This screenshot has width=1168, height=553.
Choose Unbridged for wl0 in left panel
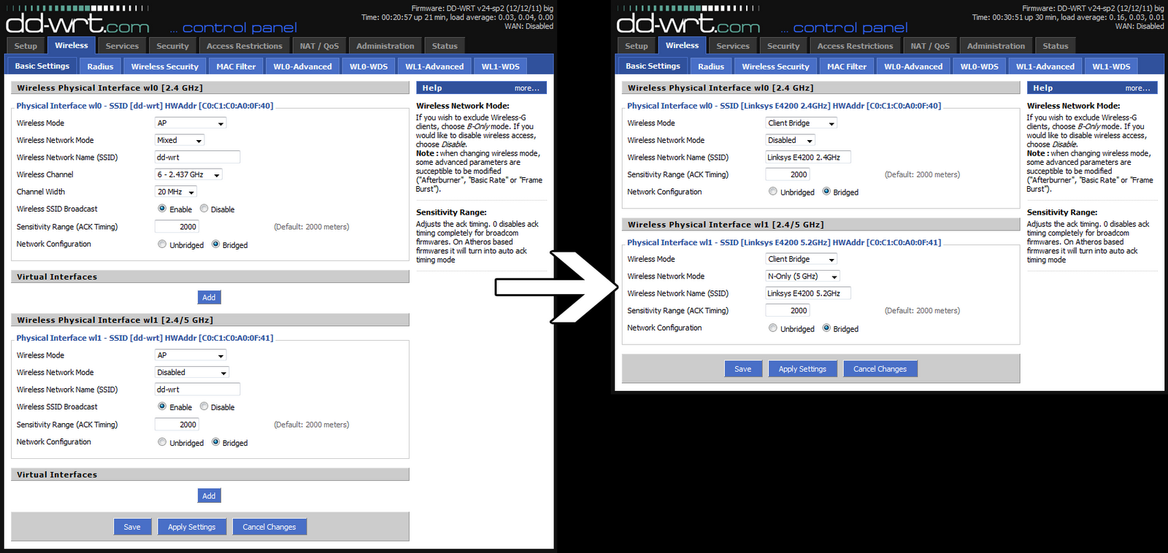point(162,244)
